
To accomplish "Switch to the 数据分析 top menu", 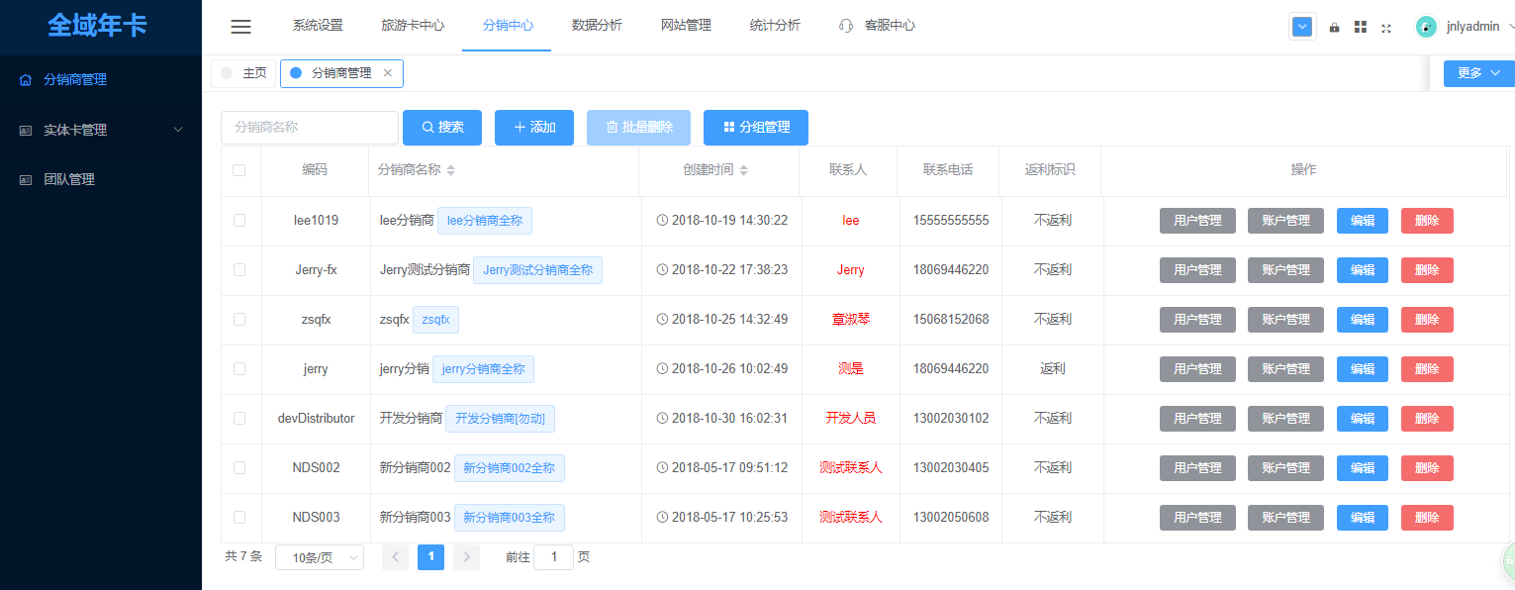I will [x=597, y=26].
